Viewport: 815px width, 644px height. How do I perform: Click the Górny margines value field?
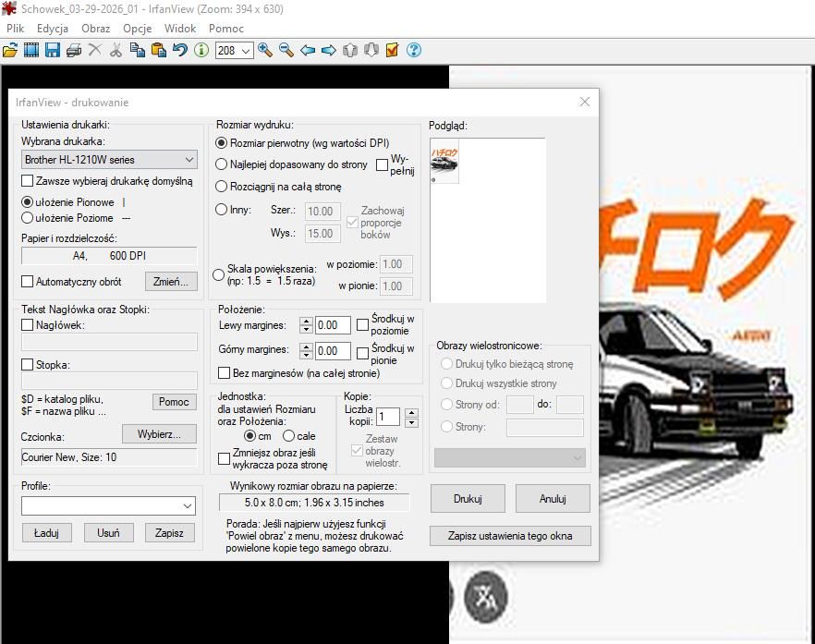[334, 351]
